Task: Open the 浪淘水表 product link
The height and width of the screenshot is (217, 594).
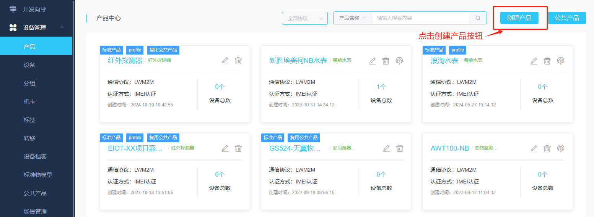Action: 444,61
